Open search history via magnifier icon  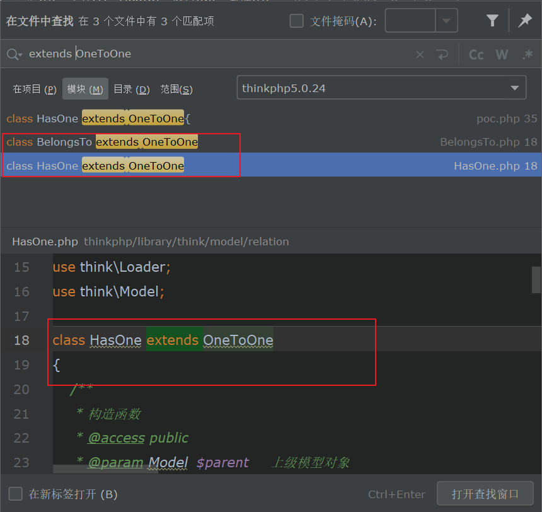click(14, 54)
